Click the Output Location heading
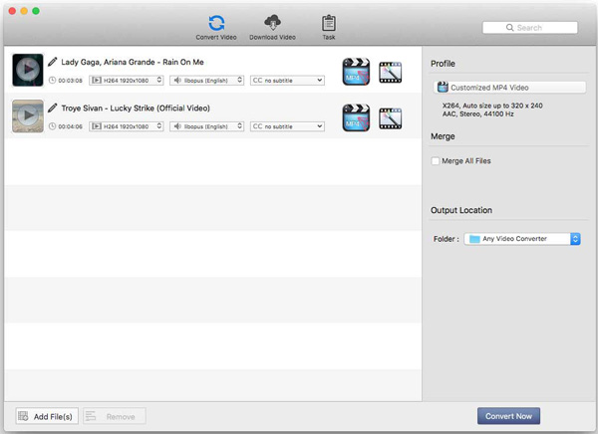The image size is (598, 434). [461, 210]
